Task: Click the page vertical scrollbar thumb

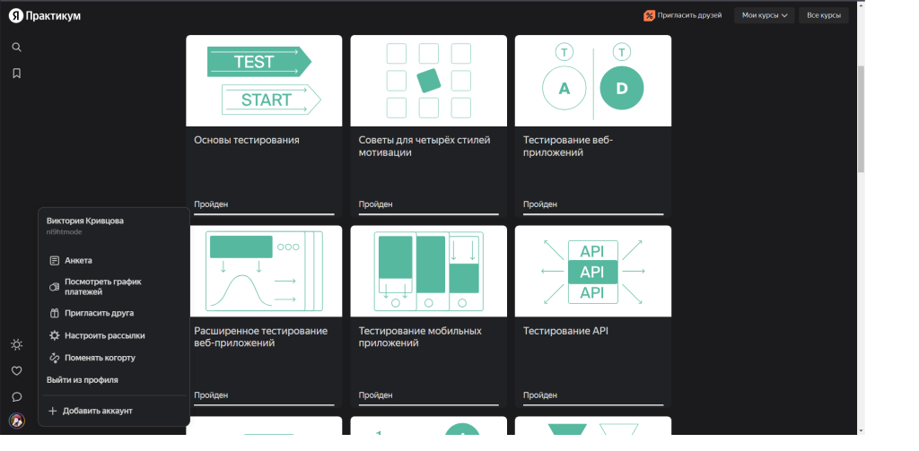Action: pos(861,119)
